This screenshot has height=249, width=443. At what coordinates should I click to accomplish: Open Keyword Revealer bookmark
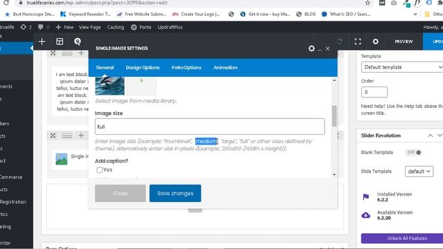coord(86,14)
